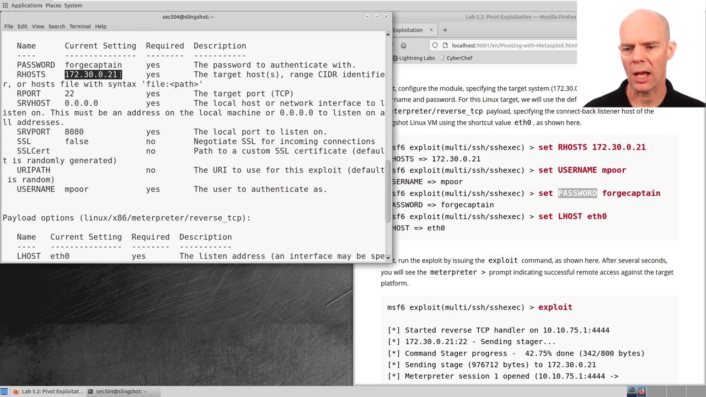Click the localhost:9001 address bar
This screenshot has height=397, width=706.
click(x=514, y=45)
